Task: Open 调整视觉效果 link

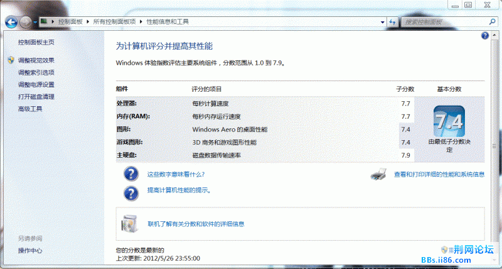Action: [x=36, y=60]
